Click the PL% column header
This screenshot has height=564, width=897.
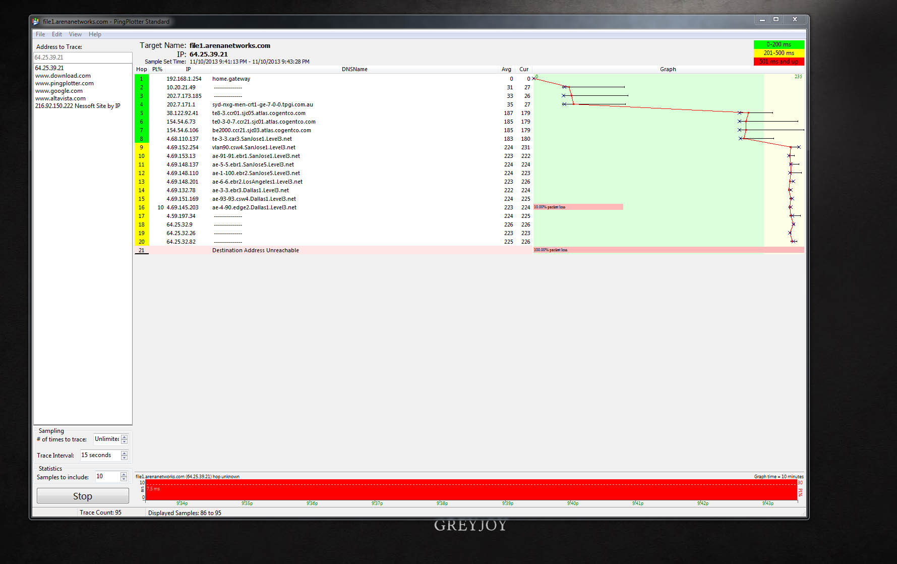(x=157, y=69)
